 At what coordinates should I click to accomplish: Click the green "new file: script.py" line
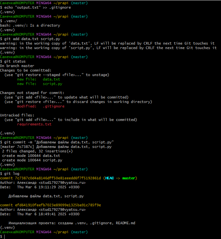pyautogui.click(x=40, y=84)
